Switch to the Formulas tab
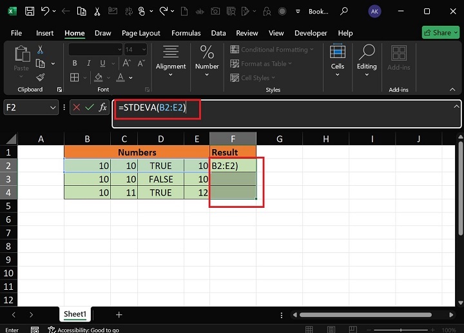This screenshot has height=333, width=464. point(186,33)
